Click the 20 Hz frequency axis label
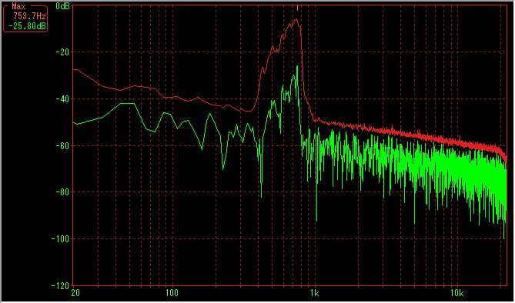 [75, 293]
